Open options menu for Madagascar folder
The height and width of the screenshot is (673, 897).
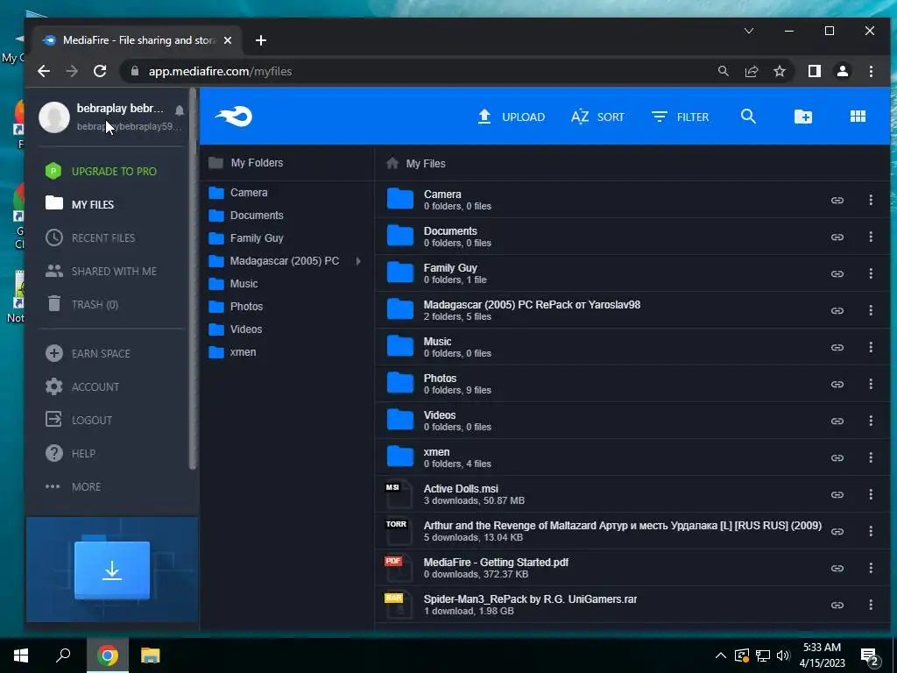871,310
